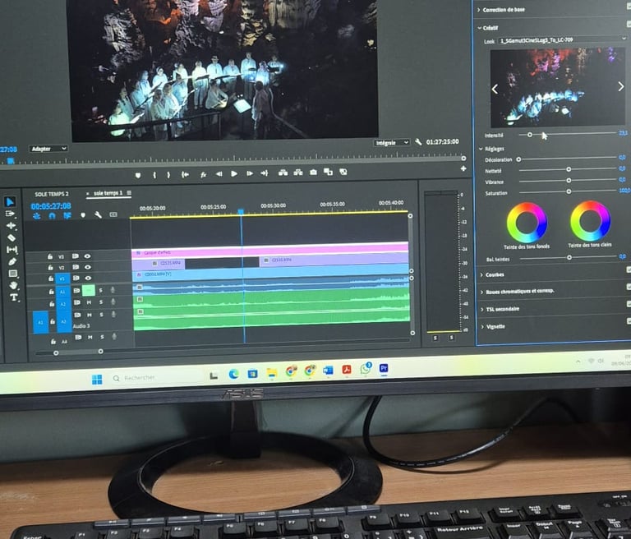Enable voice-over record on A4 track
631x539 pixels.
(x=114, y=336)
